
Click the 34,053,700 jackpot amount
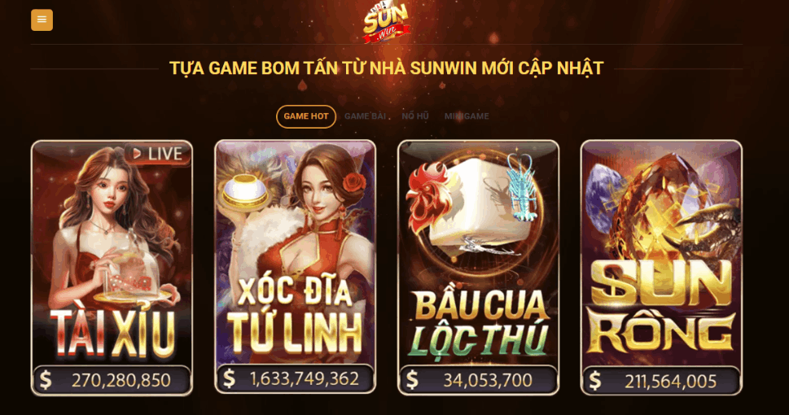(x=488, y=380)
